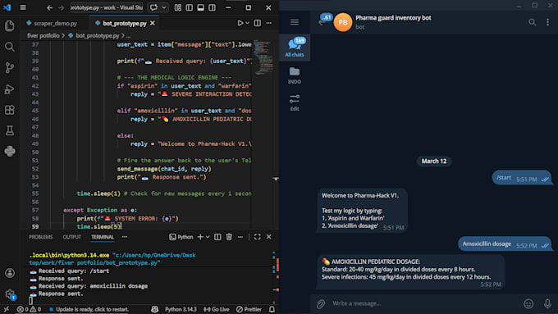Click Go Live in status bar

(x=216, y=309)
